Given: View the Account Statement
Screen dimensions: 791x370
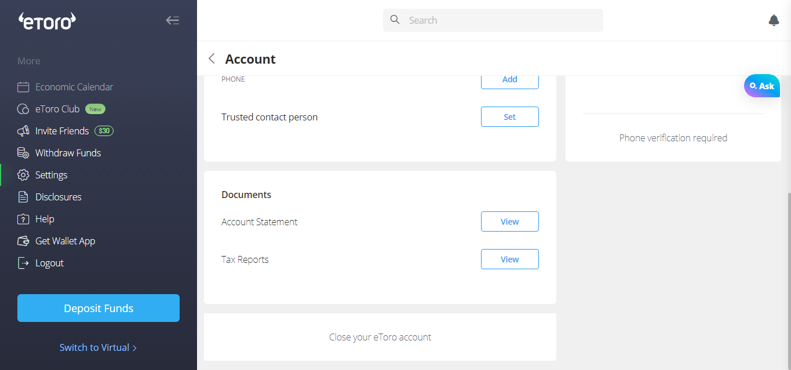Looking at the screenshot, I should pyautogui.click(x=510, y=221).
